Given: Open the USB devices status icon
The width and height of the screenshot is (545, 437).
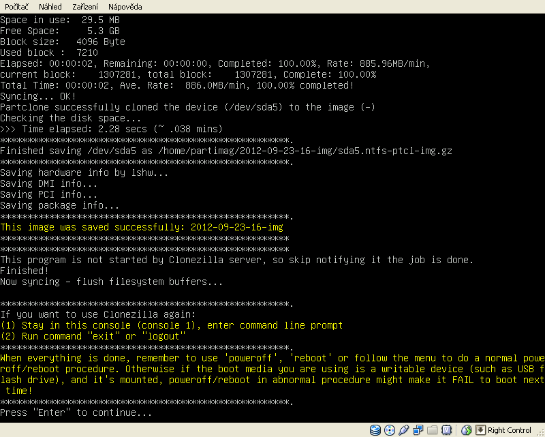Looking at the screenshot, I should [x=403, y=430].
